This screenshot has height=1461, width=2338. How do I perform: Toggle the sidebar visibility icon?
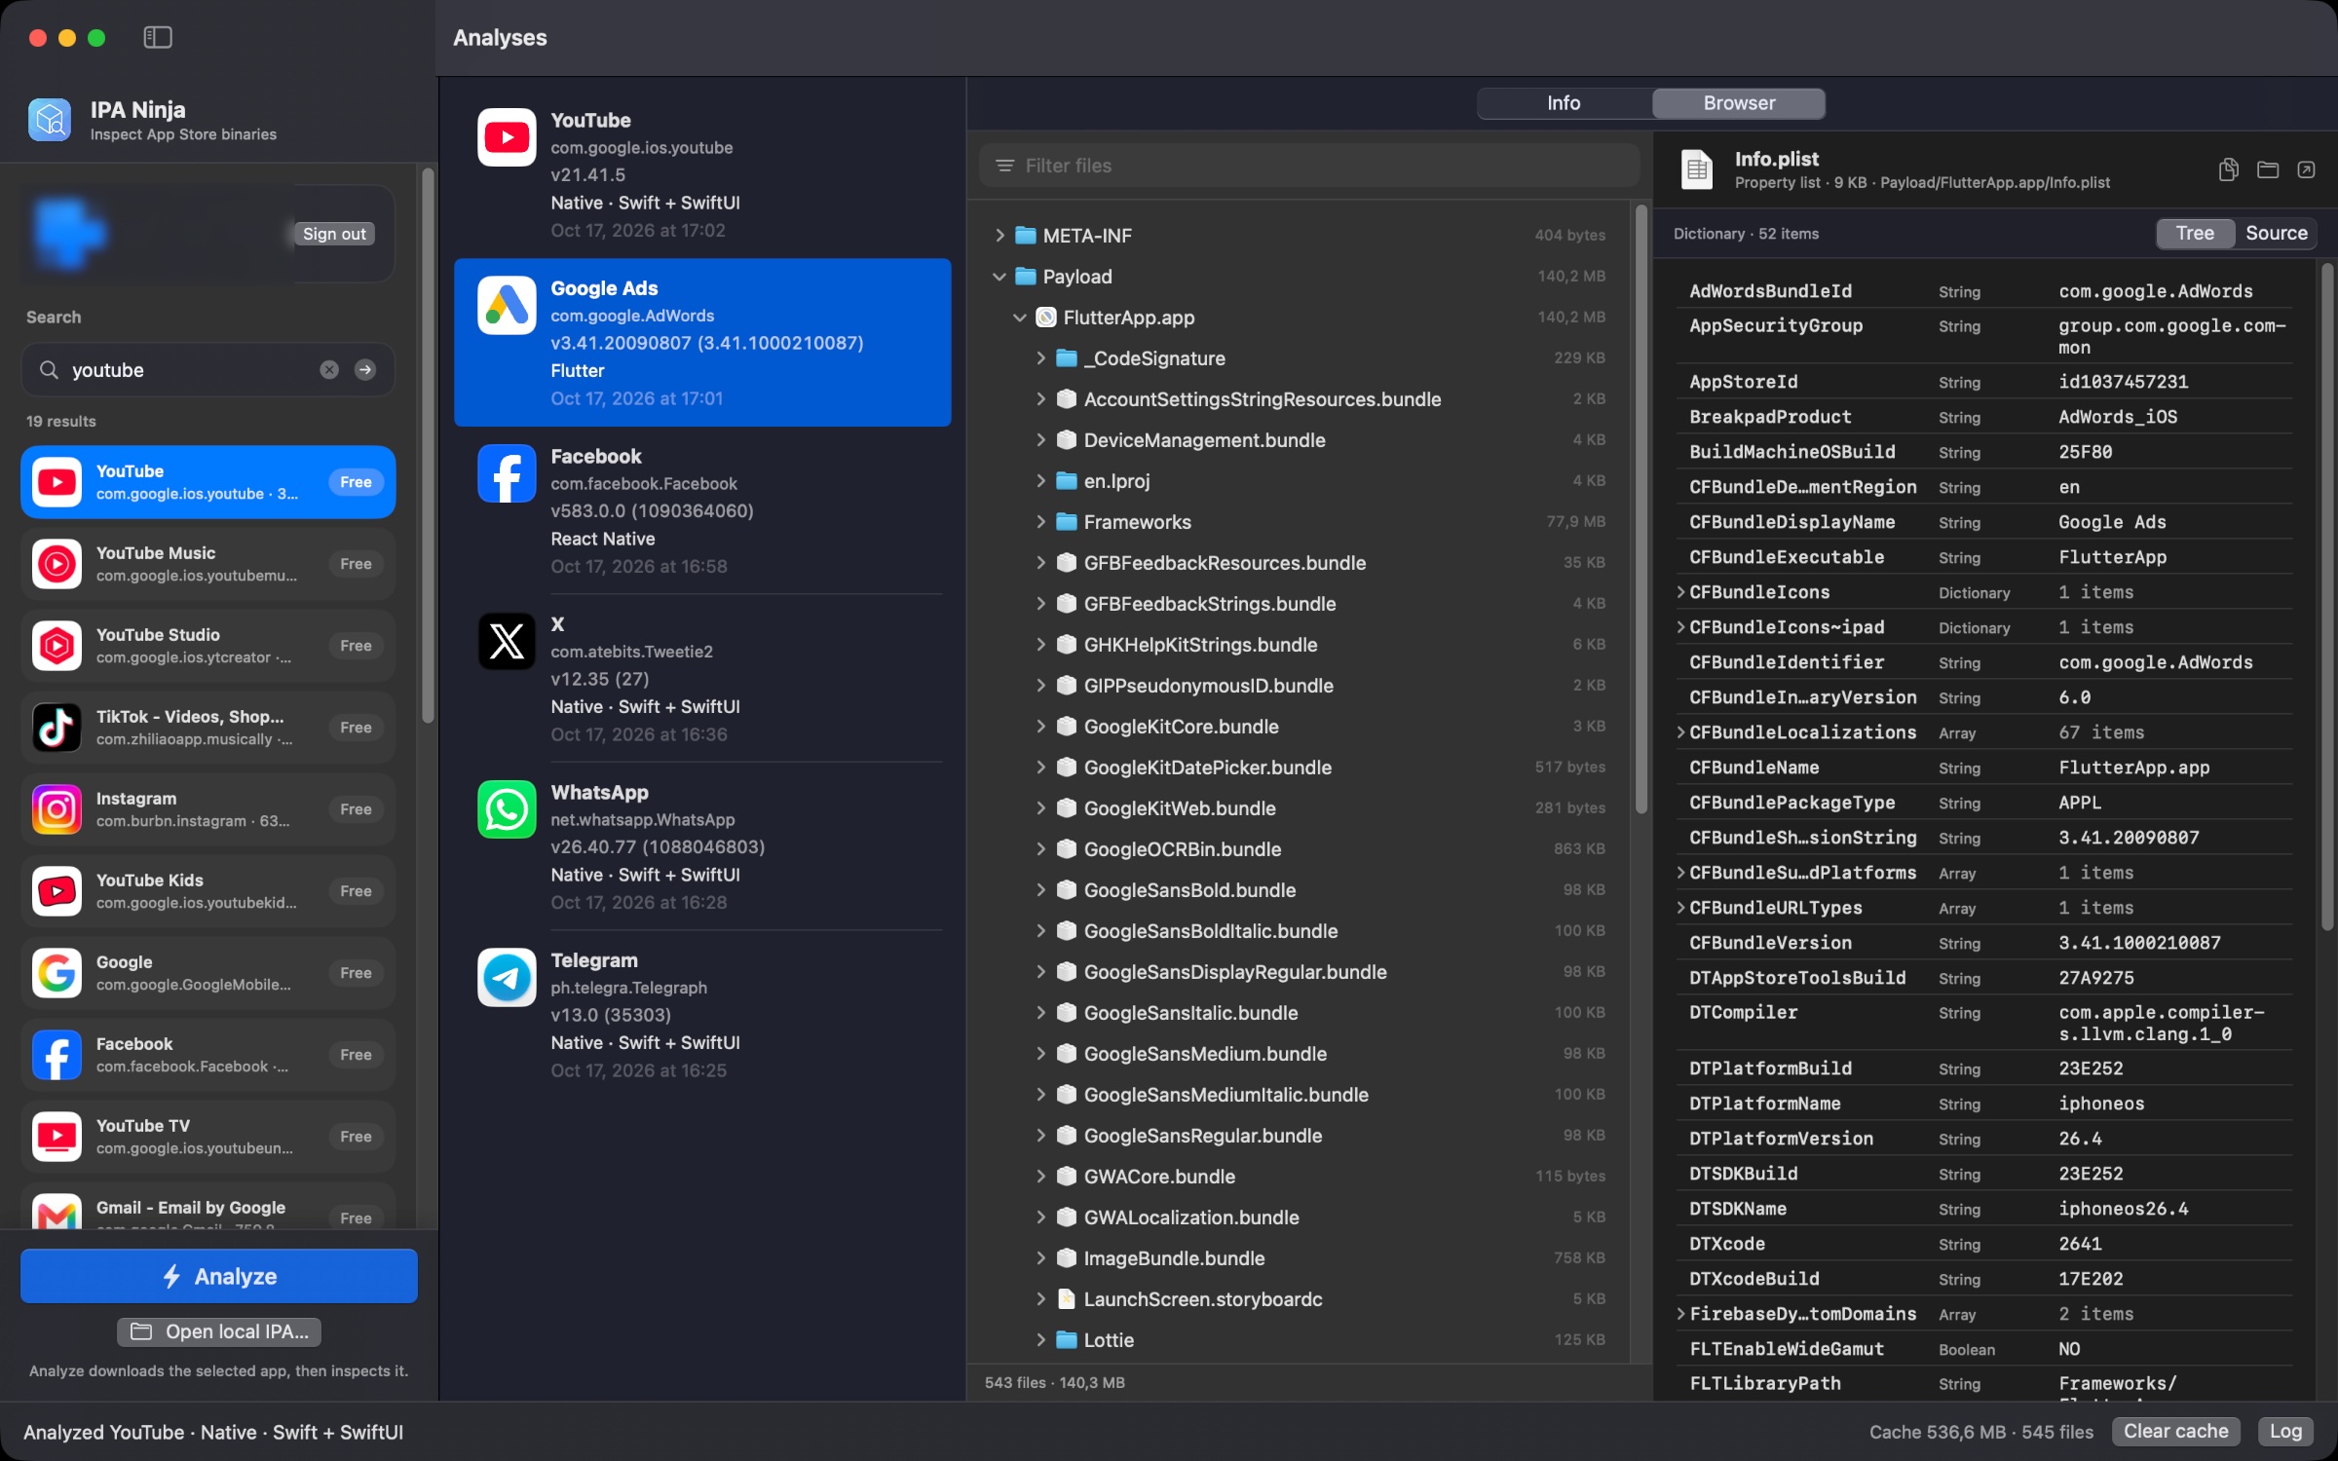(x=158, y=37)
